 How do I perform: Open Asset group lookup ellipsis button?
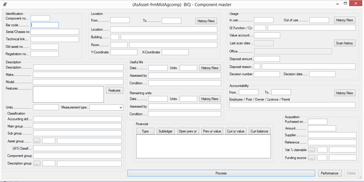37,141
